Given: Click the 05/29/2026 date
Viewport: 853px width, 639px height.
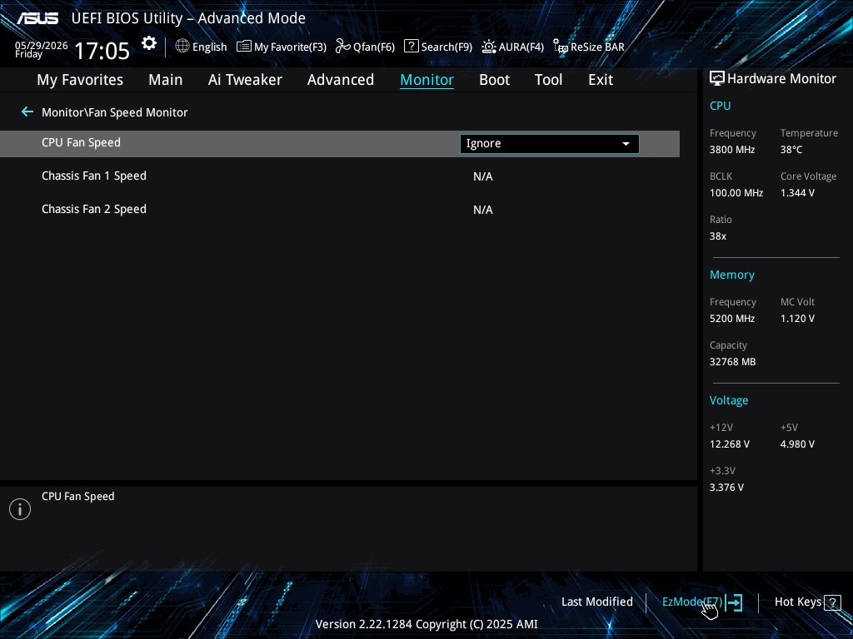Looking at the screenshot, I should coord(42,45).
